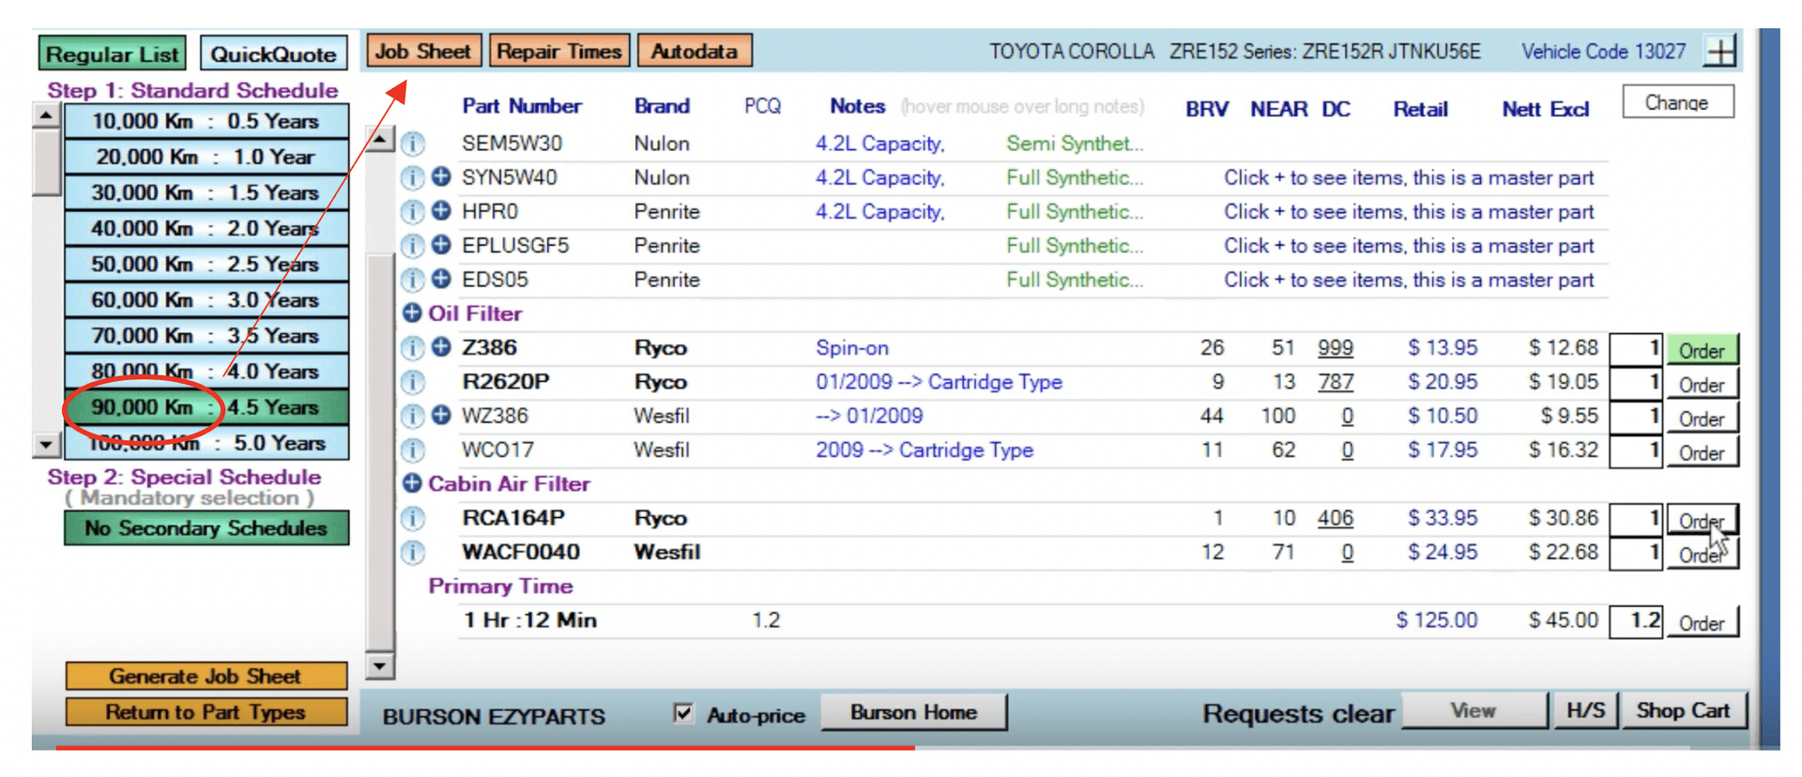Open the Autodata tab
This screenshot has width=1802, height=777.
(695, 51)
